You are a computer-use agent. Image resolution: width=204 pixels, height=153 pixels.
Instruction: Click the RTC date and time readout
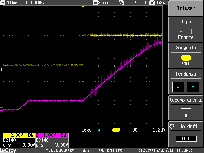pyautogui.click(x=167, y=150)
